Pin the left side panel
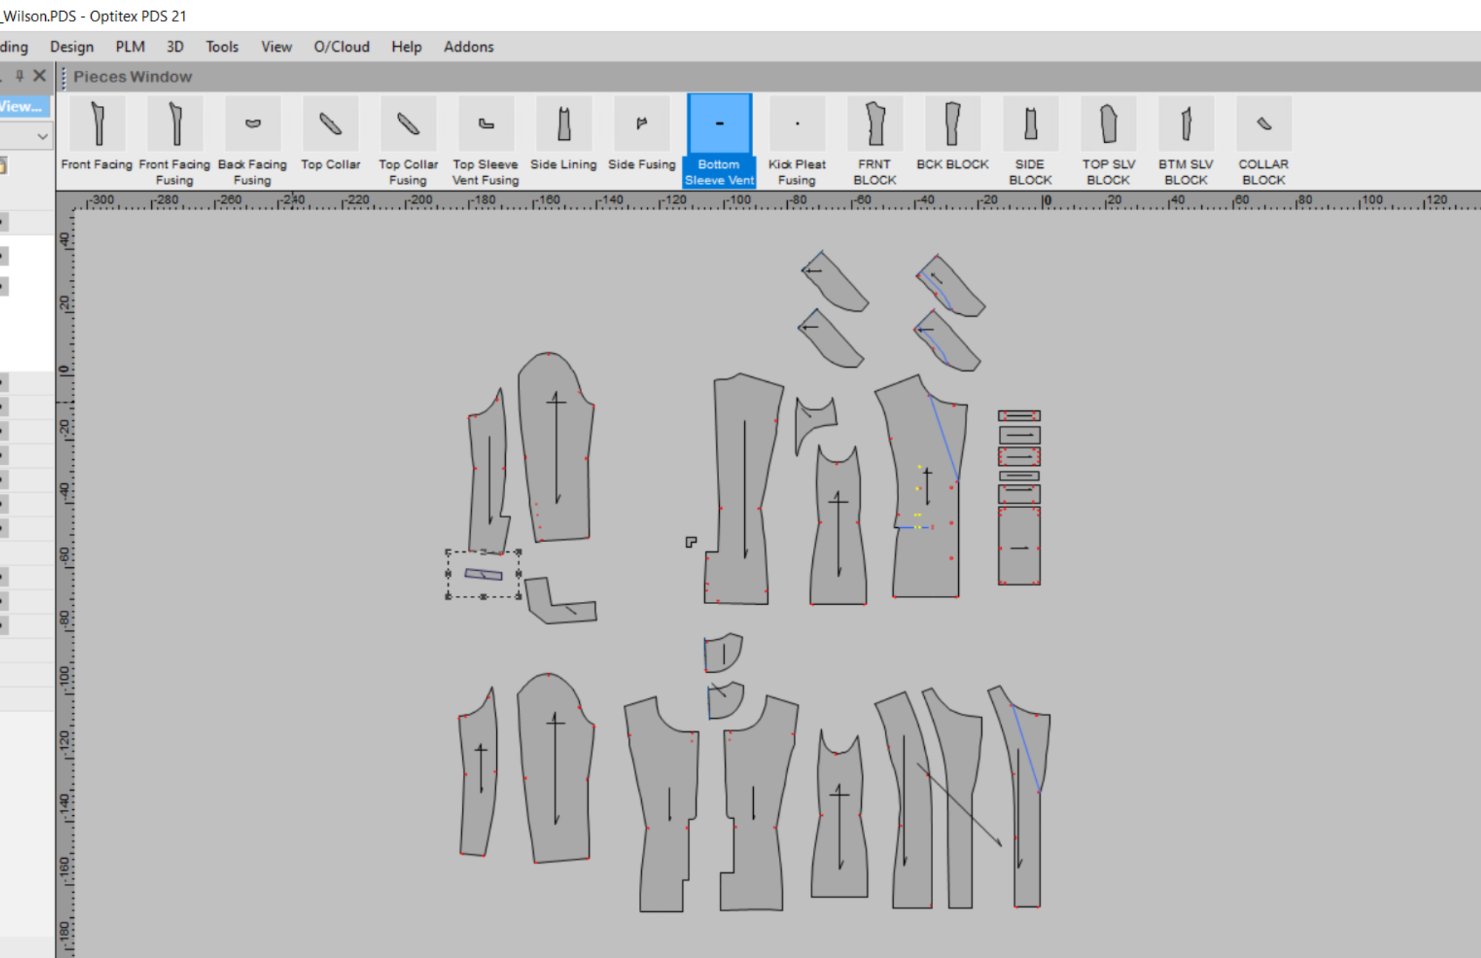1481x958 pixels. tap(20, 76)
